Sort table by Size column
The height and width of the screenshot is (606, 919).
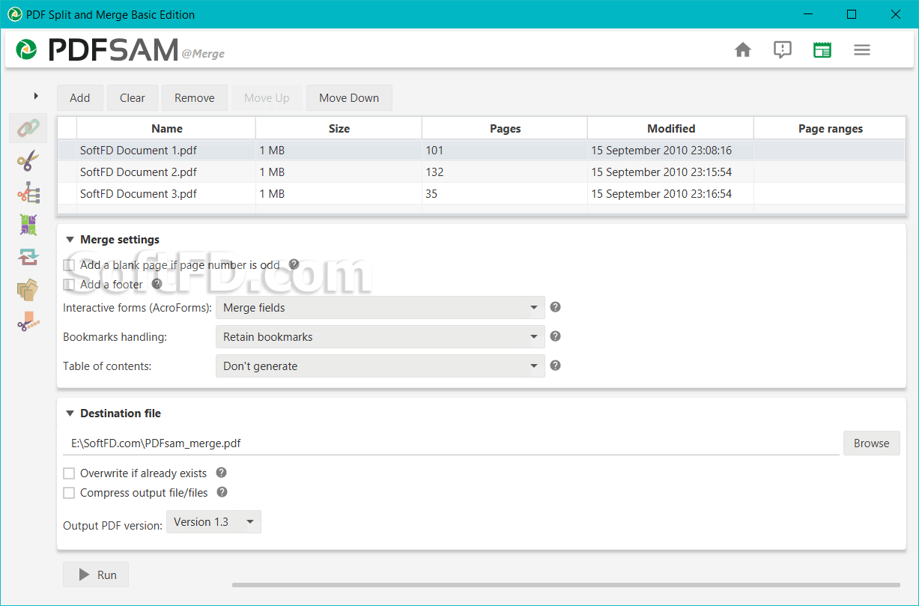(x=339, y=129)
